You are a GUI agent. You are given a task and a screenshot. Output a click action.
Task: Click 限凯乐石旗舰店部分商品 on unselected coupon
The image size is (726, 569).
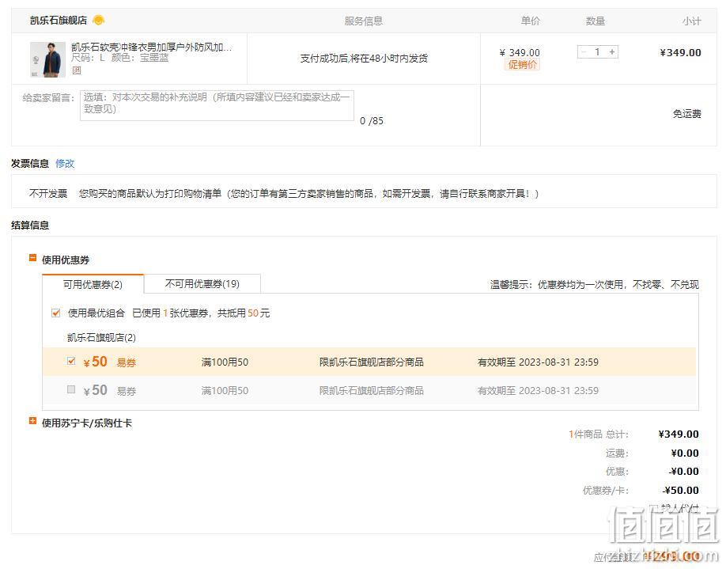(x=372, y=391)
